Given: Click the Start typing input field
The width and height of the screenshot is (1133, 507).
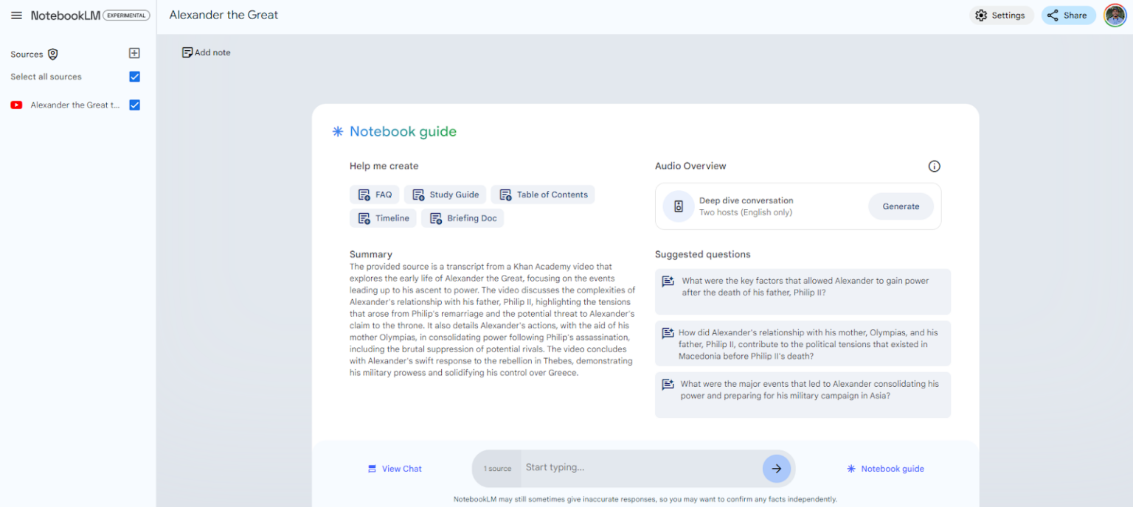Looking at the screenshot, I should pos(638,468).
